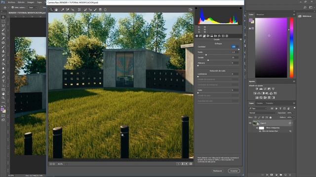Select the Crop tool in Photoshop toolbar
The image size is (316, 177).
pyautogui.click(x=3, y=34)
